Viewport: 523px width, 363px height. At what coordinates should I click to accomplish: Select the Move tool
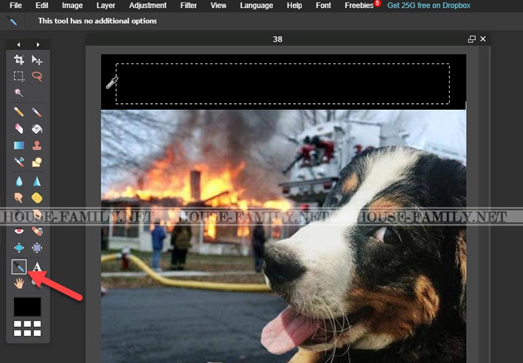(37, 60)
